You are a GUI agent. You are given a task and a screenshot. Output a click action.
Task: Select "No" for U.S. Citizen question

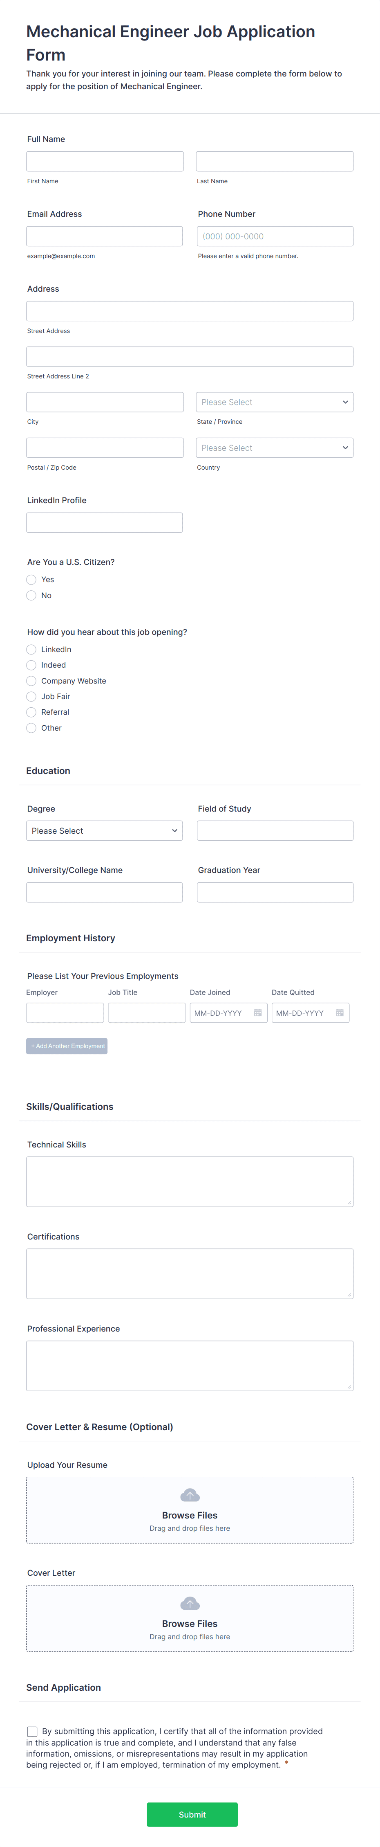(31, 595)
